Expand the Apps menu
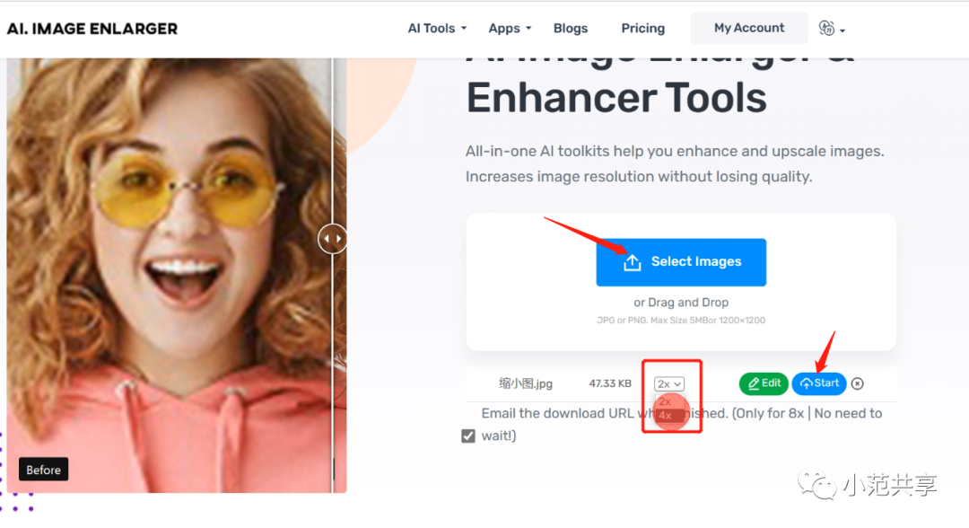Screen dimensions: 969x528 pyautogui.click(x=510, y=29)
